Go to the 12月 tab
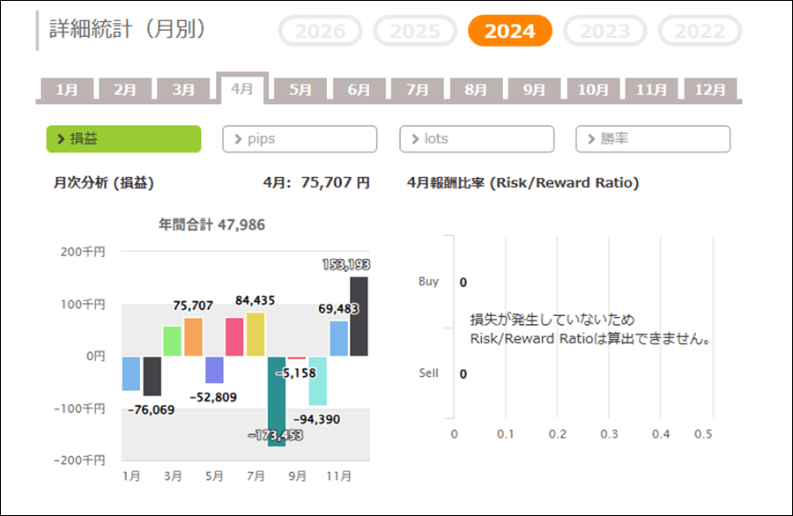Image resolution: width=793 pixels, height=516 pixels. 710,90
